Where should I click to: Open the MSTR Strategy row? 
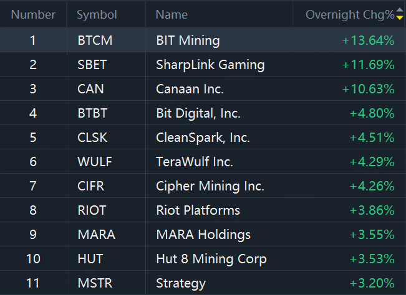[x=203, y=283]
